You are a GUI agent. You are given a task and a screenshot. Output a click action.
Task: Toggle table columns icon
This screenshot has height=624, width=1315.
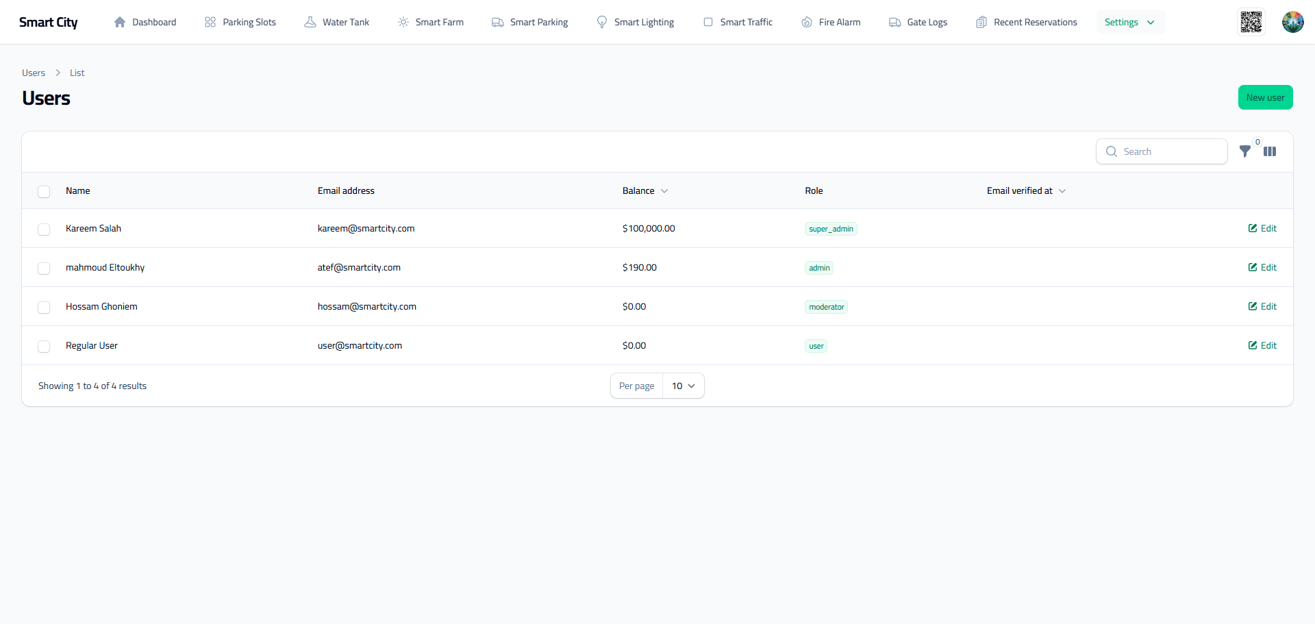click(1270, 151)
